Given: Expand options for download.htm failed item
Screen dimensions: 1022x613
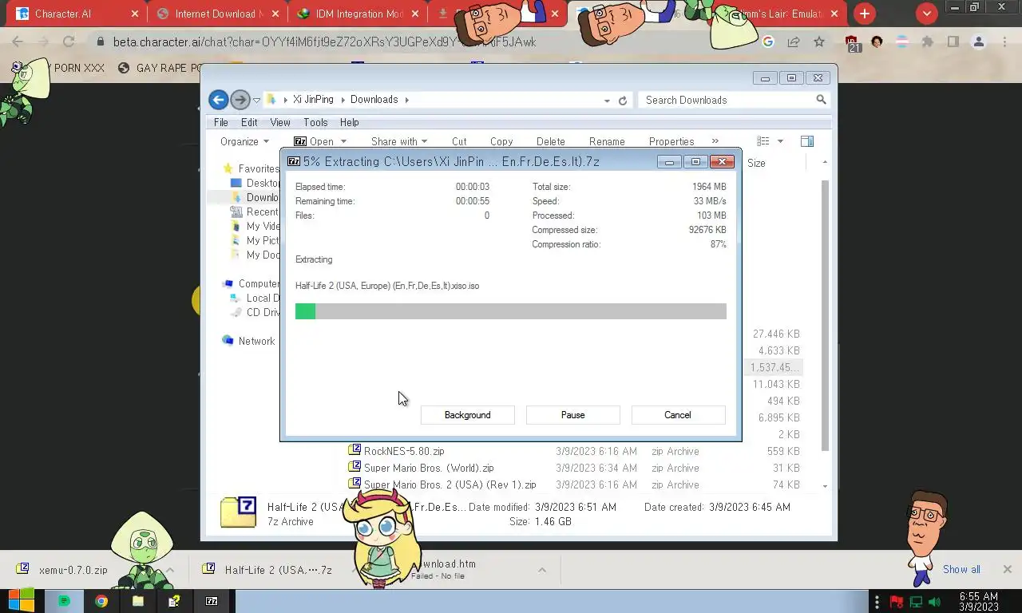Looking at the screenshot, I should click(541, 570).
